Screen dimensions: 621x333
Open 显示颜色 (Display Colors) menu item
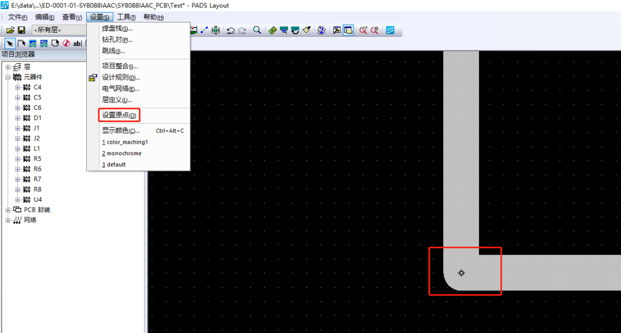[121, 131]
